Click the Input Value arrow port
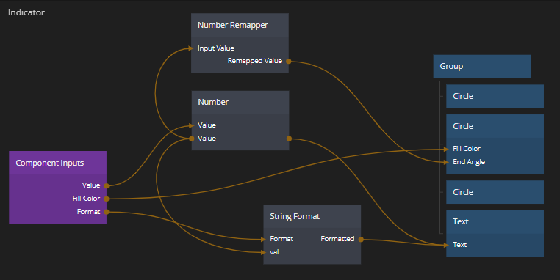Image resolution: width=560 pixels, height=280 pixels. coord(191,48)
